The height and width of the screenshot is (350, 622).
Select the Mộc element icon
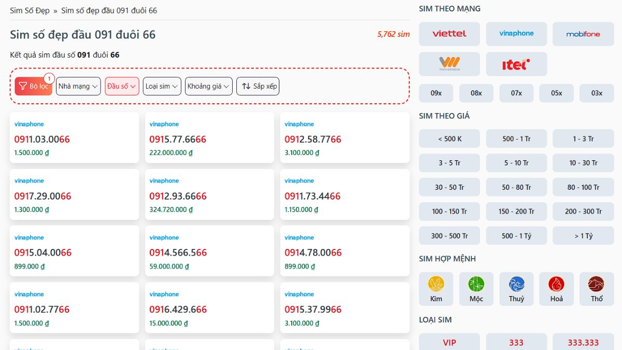click(x=476, y=289)
